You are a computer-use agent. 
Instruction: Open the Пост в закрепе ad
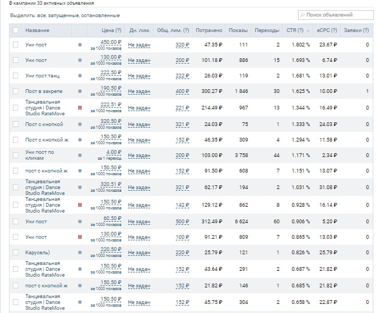point(44,91)
